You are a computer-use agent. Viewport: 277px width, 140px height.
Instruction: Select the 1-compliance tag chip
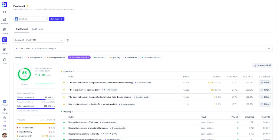pyautogui.click(x=35, y=57)
